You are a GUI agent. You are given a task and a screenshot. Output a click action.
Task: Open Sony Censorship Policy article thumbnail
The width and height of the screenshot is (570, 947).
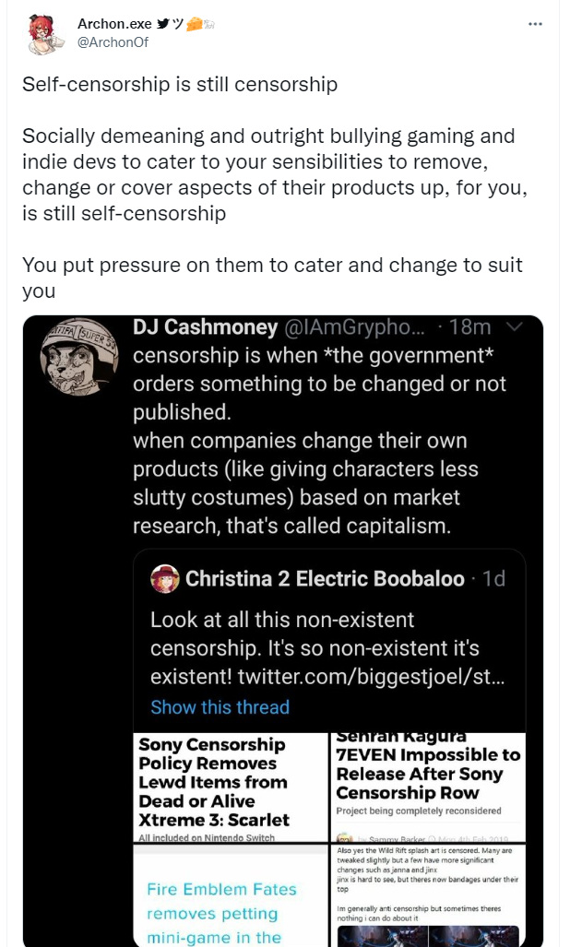(230, 787)
